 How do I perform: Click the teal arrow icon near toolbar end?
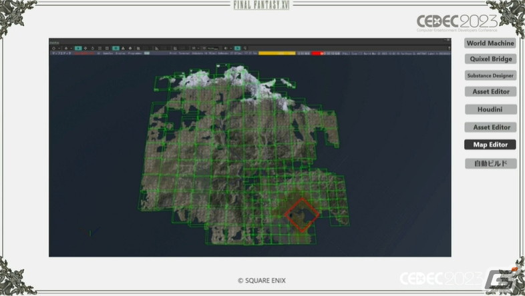point(237,49)
